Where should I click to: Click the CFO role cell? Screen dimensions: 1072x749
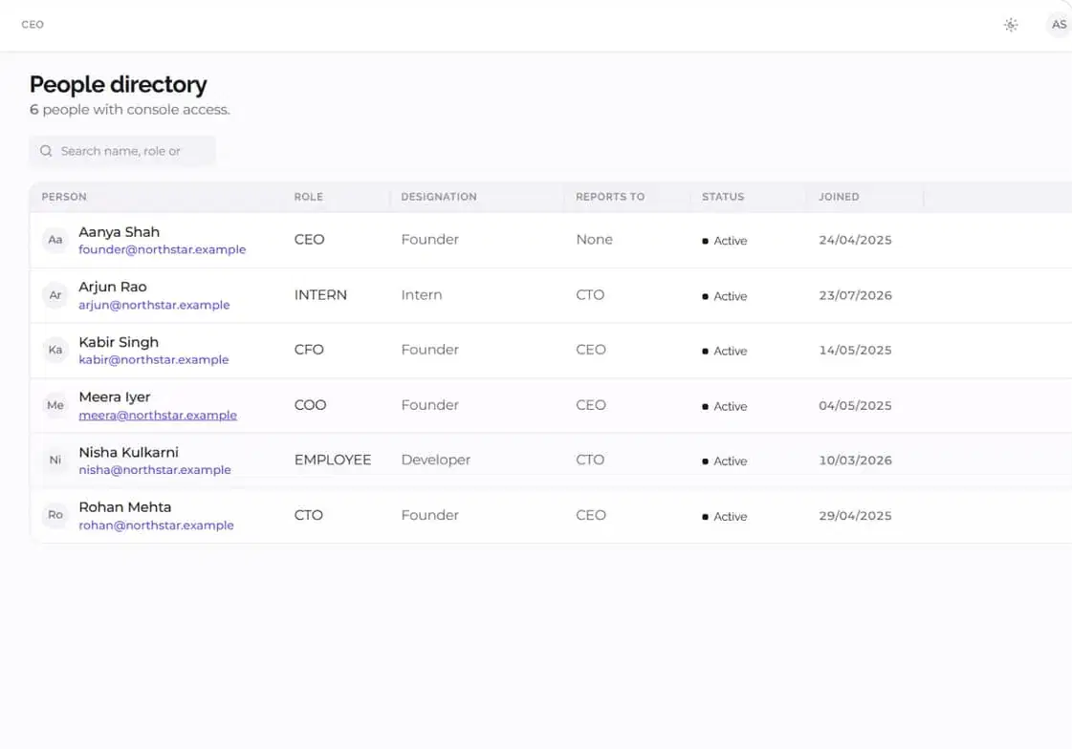pyautogui.click(x=309, y=350)
